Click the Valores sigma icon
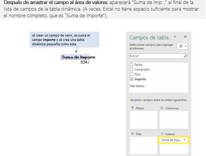 [x=162, y=134]
